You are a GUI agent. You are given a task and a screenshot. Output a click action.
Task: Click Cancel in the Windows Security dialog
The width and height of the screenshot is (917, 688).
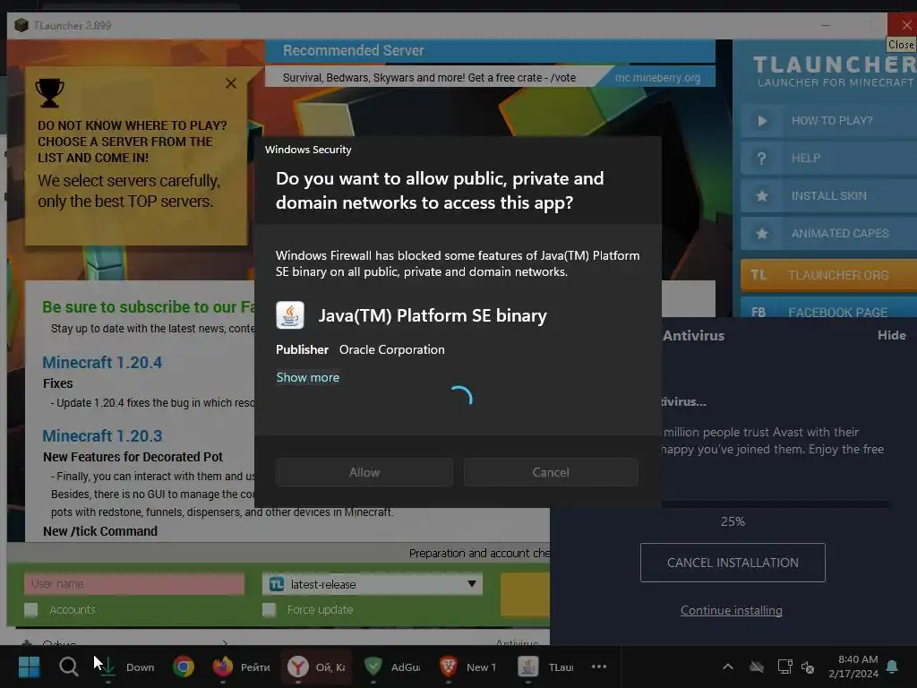click(551, 472)
